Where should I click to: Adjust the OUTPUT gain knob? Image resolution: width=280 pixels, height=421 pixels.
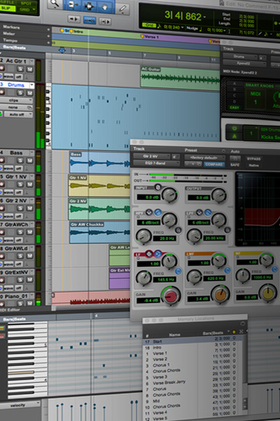click(219, 195)
